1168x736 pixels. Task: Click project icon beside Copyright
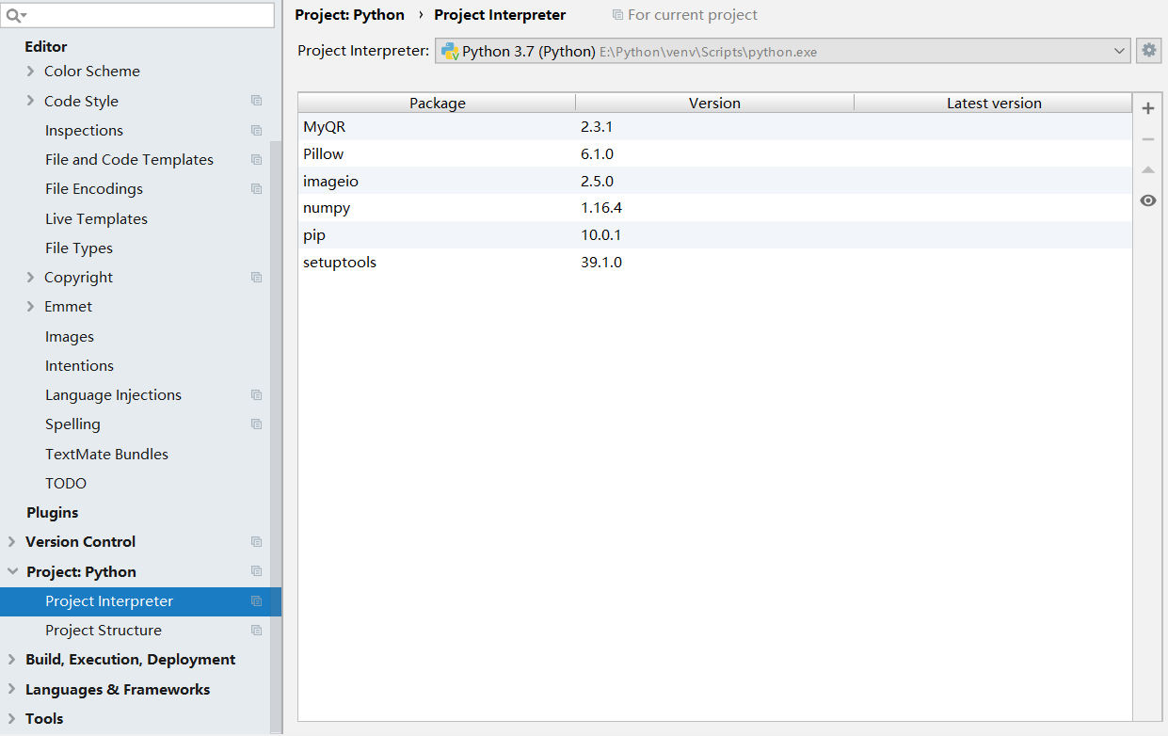click(256, 277)
